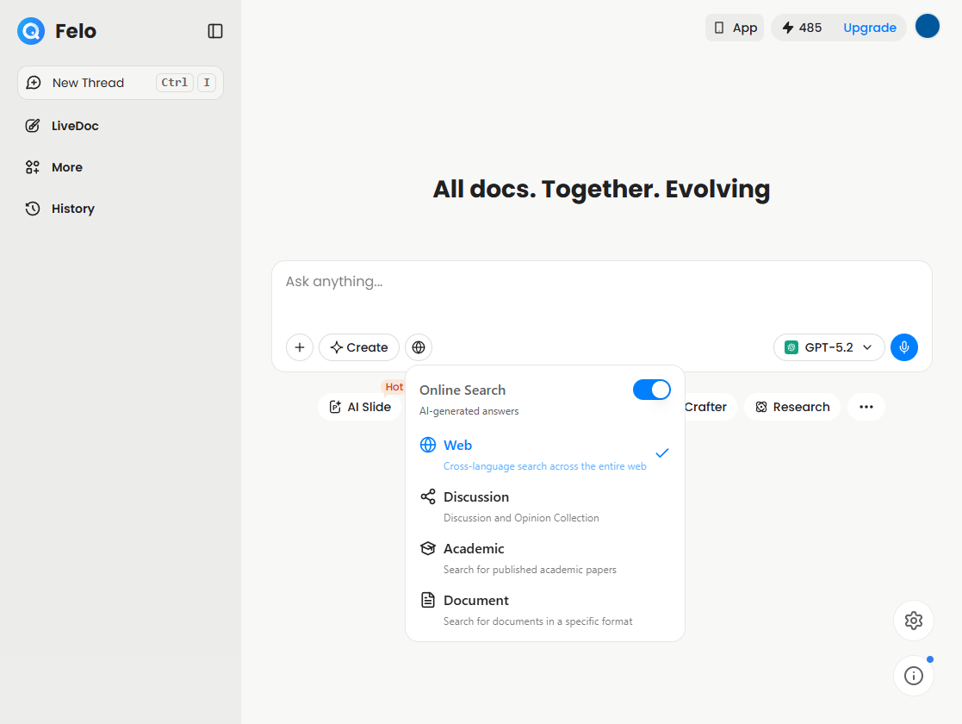Image resolution: width=962 pixels, height=724 pixels.
Task: Click the Felo logo icon
Action: [30, 30]
